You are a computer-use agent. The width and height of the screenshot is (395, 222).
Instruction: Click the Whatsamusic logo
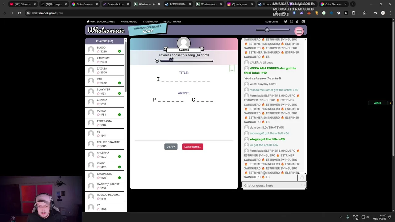[106, 30]
